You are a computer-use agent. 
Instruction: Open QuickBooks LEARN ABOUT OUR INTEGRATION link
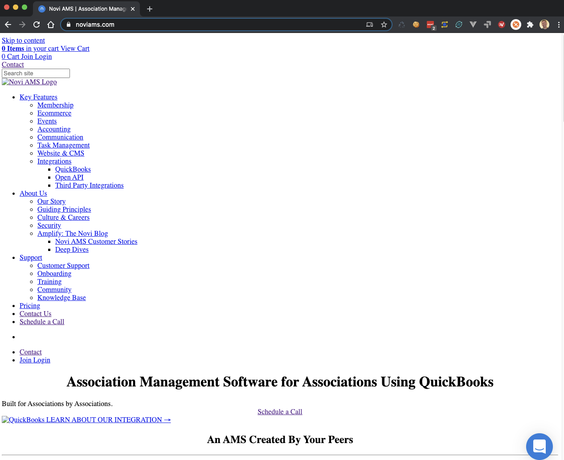tap(86, 420)
